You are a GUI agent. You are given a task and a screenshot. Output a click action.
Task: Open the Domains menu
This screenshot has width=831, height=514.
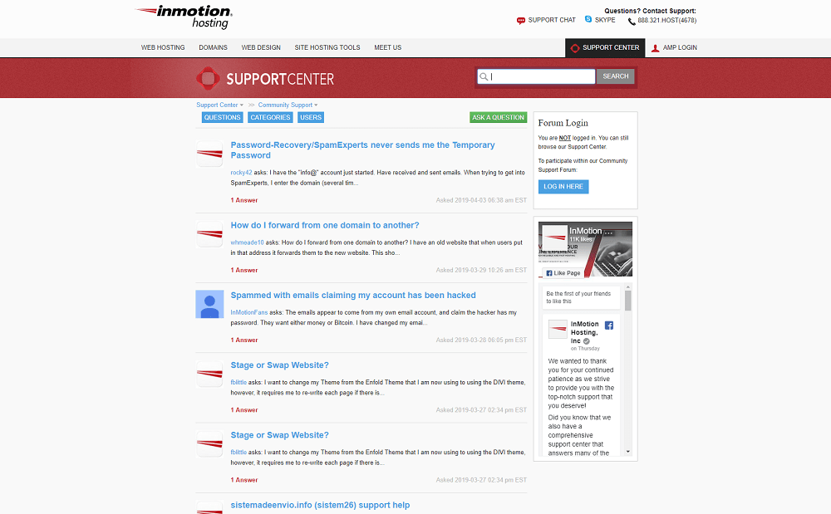(213, 47)
